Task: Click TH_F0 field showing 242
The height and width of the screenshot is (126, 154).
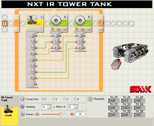Action: click(x=115, y=108)
